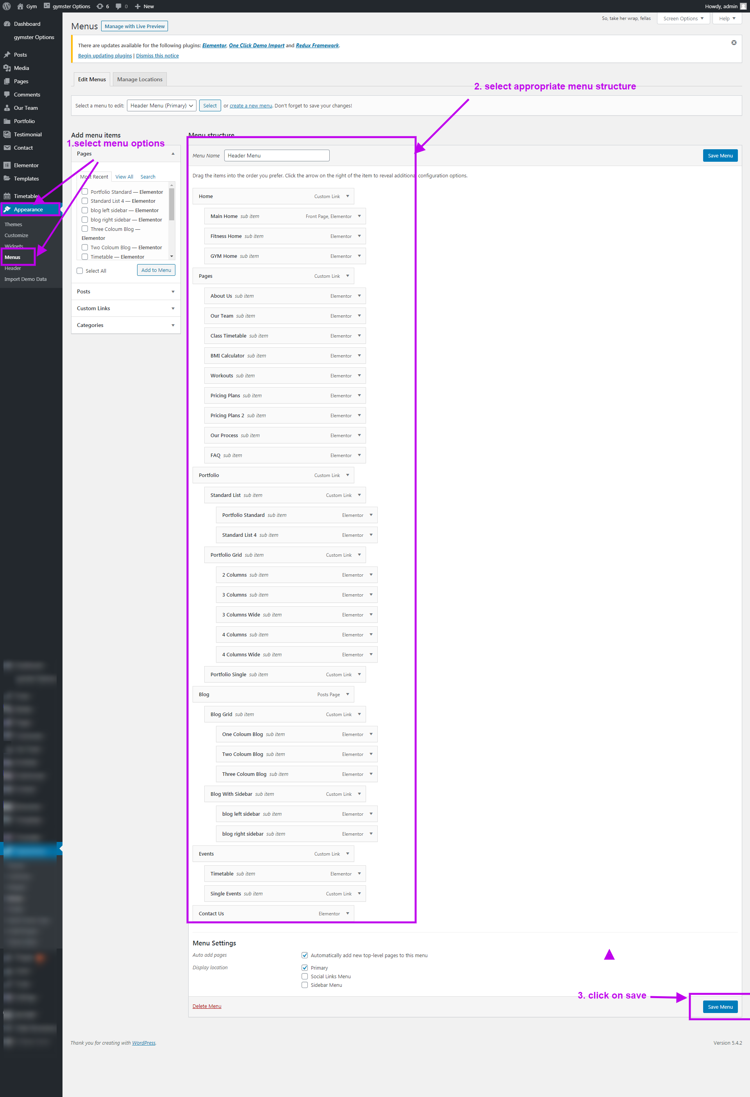Open the Dashboard sidebar icon
The width and height of the screenshot is (750, 1097).
click(7, 23)
